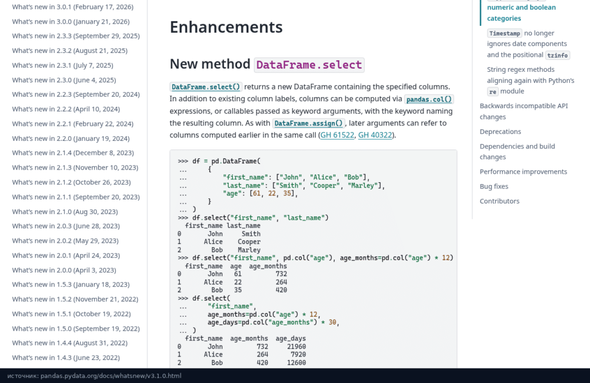This screenshot has height=383, width=590.
Task: Click the Enhancements heading
Action: (x=226, y=28)
